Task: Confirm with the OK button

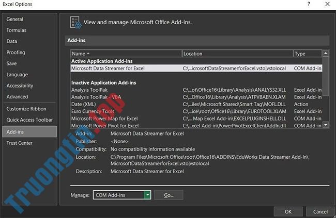Action: point(288,212)
